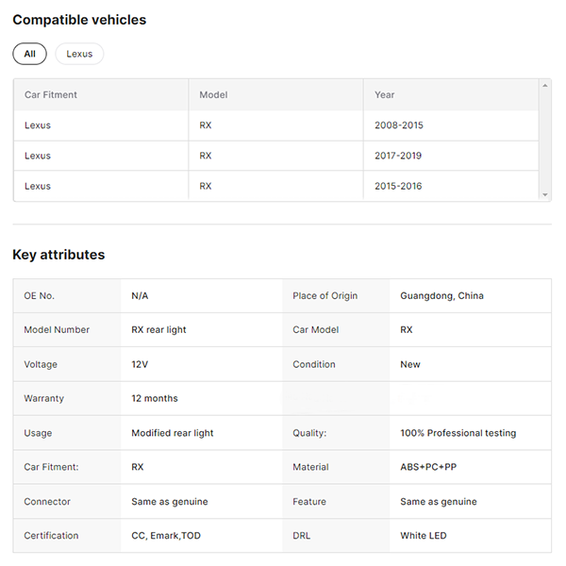Click the White LED DRL value
The image size is (566, 566).
(424, 536)
